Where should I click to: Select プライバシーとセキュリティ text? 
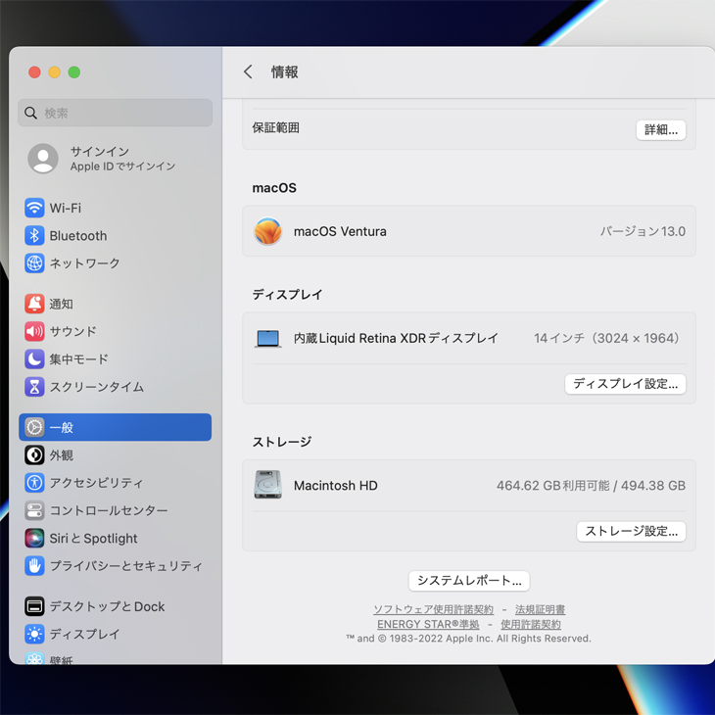pos(125,566)
